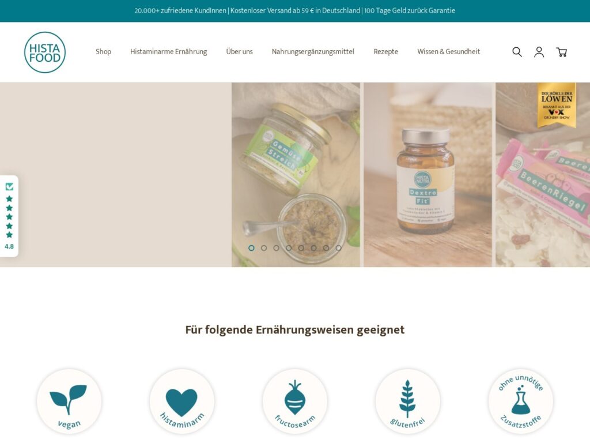Open the Über uns link
This screenshot has height=443, width=590.
pyautogui.click(x=239, y=51)
